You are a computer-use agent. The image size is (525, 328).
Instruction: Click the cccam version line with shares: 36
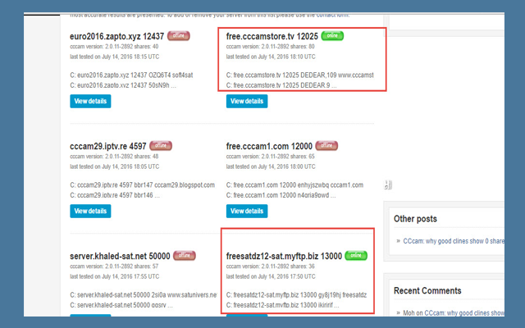click(270, 266)
